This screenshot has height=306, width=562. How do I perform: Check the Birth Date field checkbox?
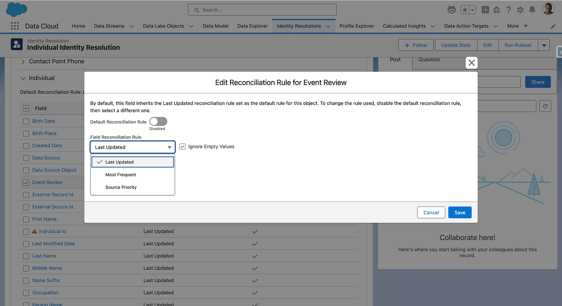point(26,121)
